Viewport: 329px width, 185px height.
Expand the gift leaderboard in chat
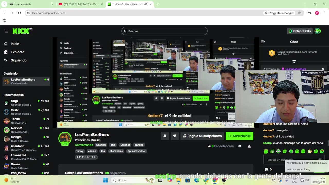(x=294, y=61)
